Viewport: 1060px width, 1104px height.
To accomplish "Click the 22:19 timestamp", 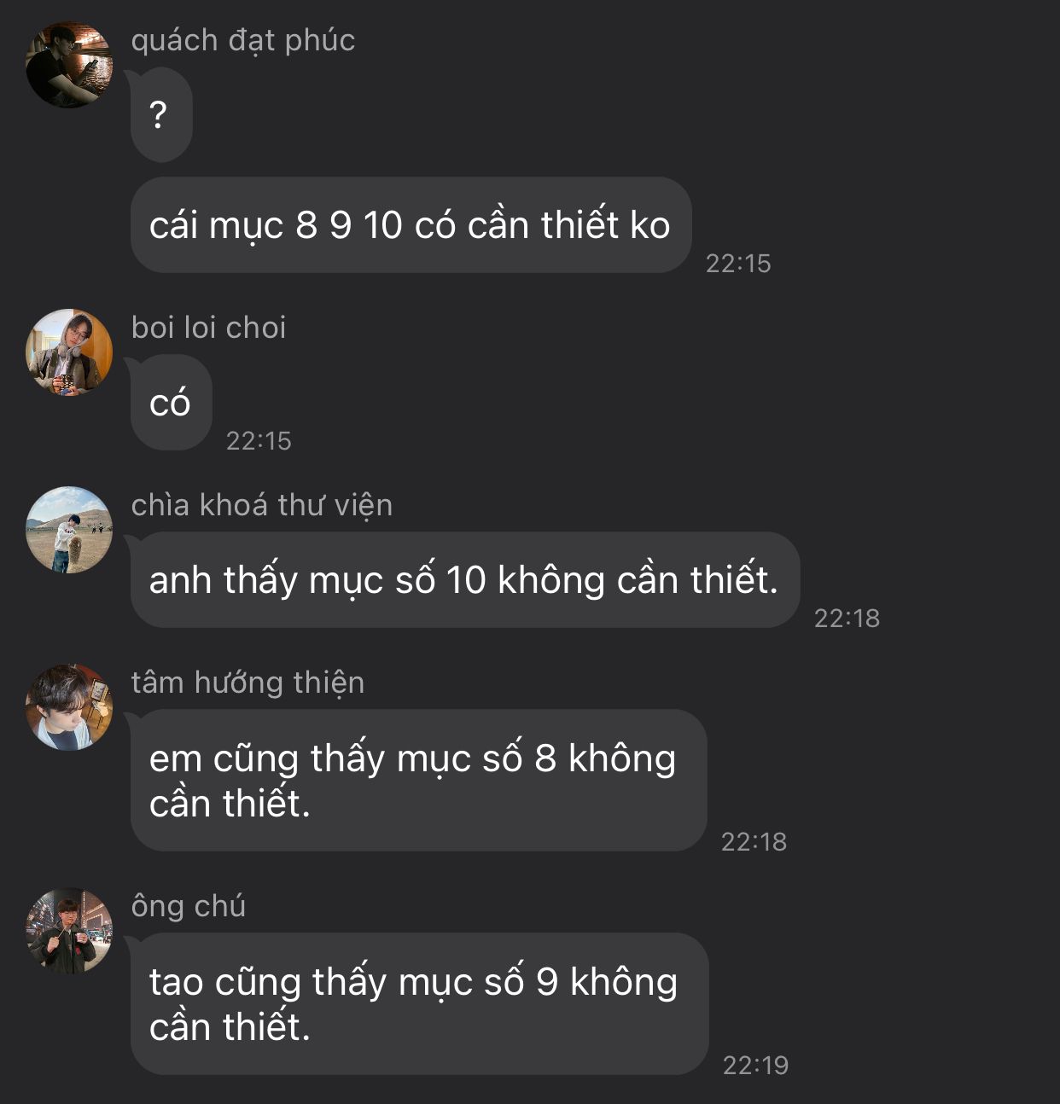I will click(755, 1066).
